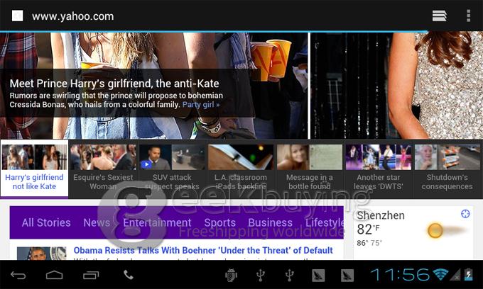
Task: Open 'Esquire's Sexiest Woman' story
Action: pyautogui.click(x=103, y=182)
